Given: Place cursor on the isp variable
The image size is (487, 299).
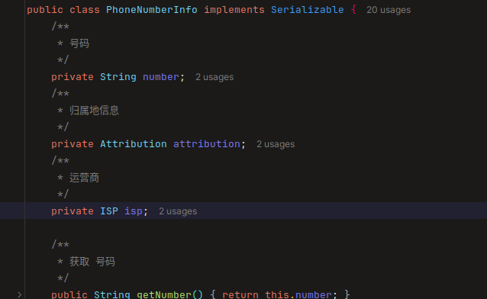Looking at the screenshot, I should click(x=134, y=211).
